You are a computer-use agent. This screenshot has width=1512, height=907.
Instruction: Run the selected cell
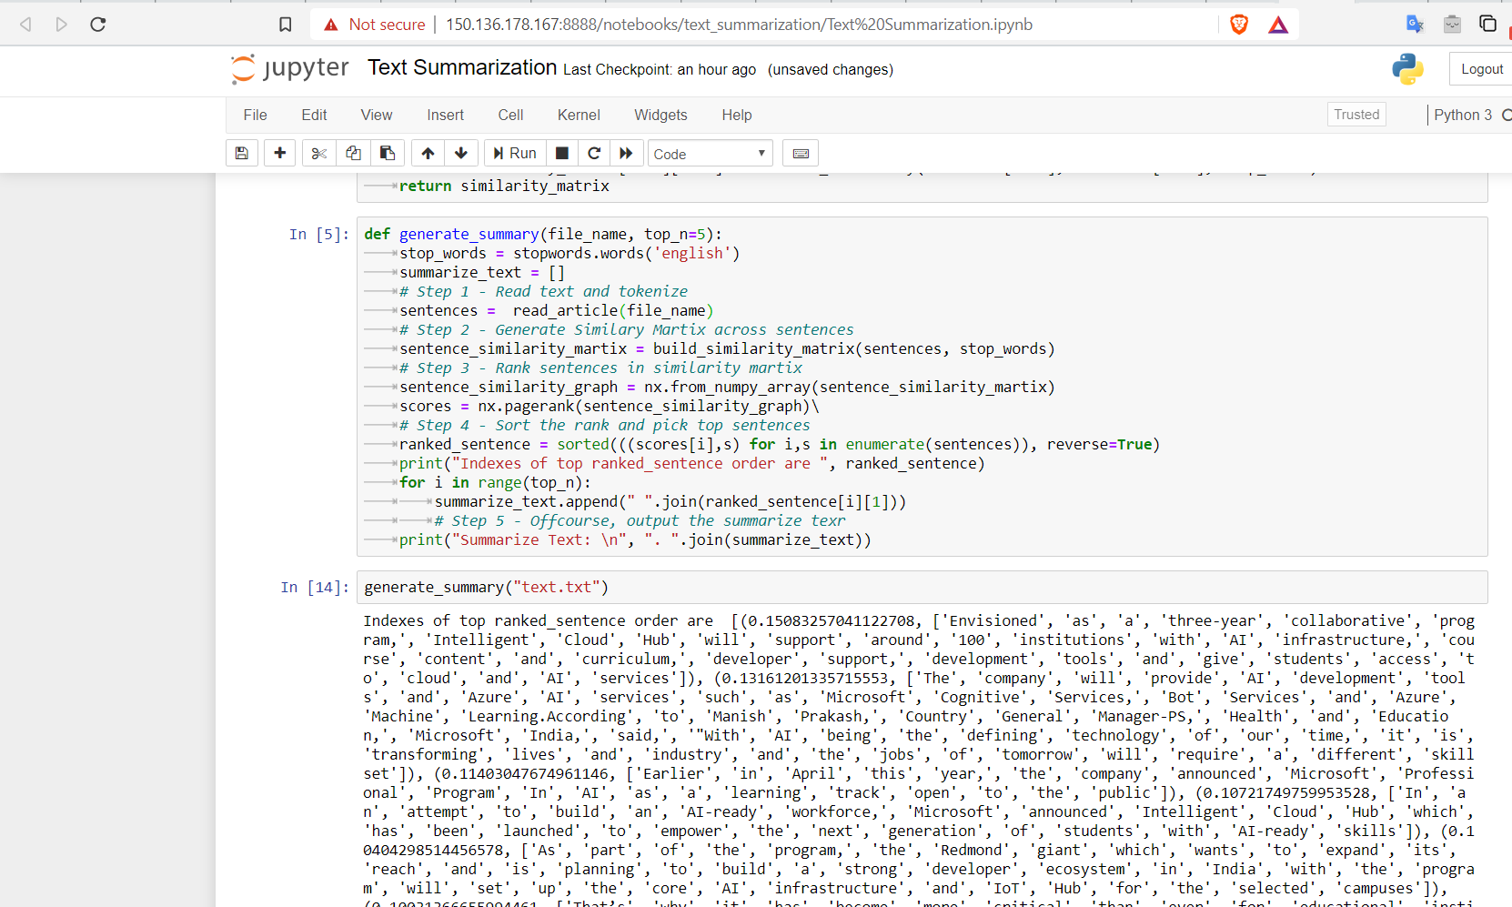pyautogui.click(x=515, y=153)
